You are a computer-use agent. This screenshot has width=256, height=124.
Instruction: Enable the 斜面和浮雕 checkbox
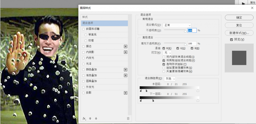83,29
